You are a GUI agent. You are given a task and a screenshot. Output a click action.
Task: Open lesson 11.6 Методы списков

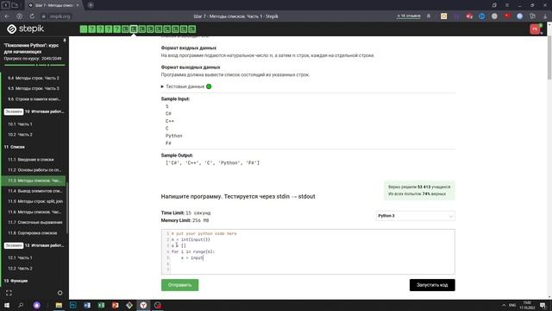(x=34, y=212)
